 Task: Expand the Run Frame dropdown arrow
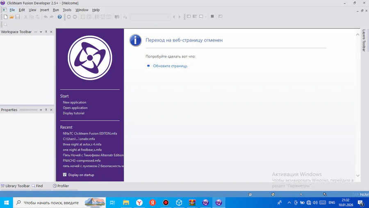coord(206,17)
